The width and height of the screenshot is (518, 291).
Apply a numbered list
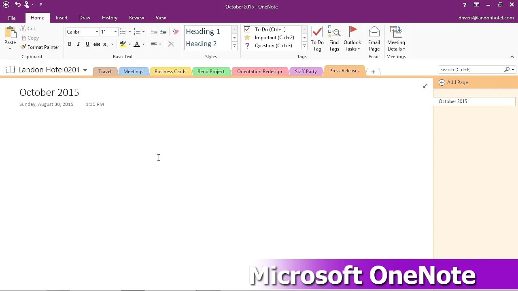point(136,32)
